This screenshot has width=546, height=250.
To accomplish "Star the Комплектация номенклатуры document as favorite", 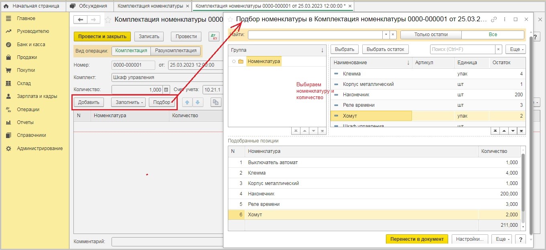I will point(108,20).
